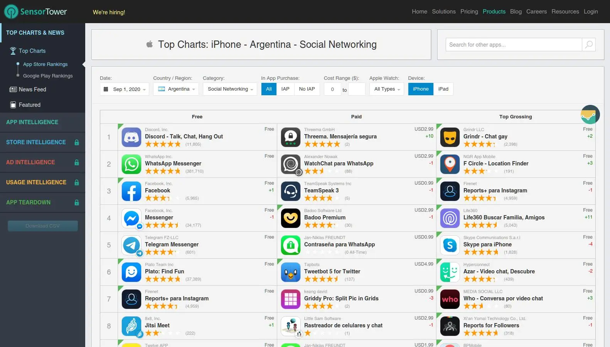
Task: Click the Skype para iPhone icon
Action: pos(450,245)
